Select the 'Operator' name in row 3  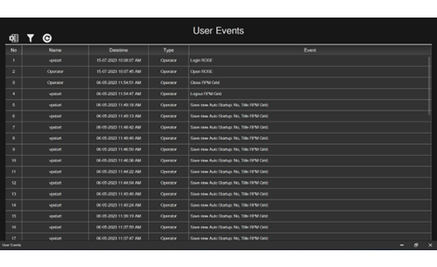[x=55, y=82]
